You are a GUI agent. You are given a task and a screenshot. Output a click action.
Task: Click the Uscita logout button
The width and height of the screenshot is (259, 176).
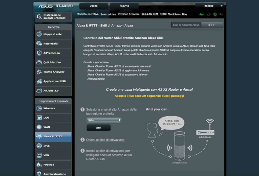pyautogui.click(x=94, y=6)
